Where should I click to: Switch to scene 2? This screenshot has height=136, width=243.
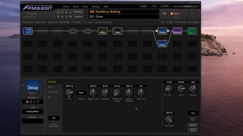(x=62, y=12)
